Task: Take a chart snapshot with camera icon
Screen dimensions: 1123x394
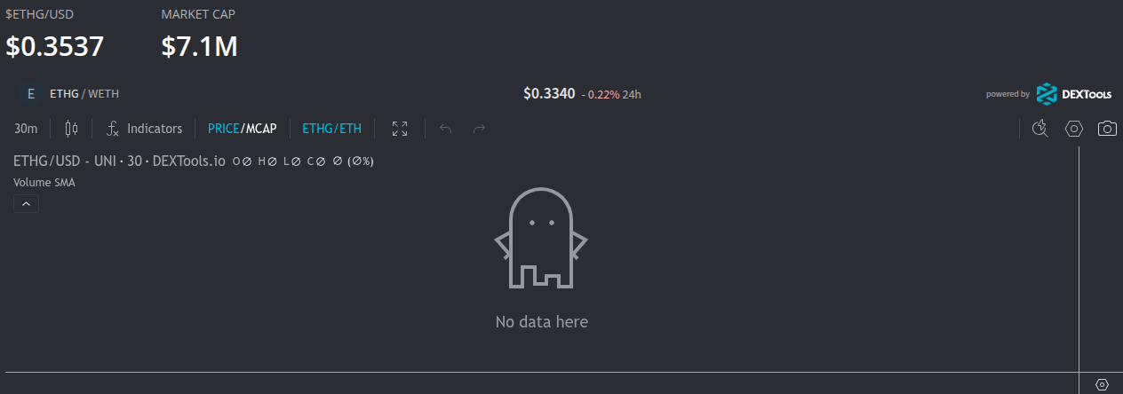Action: point(1107,129)
